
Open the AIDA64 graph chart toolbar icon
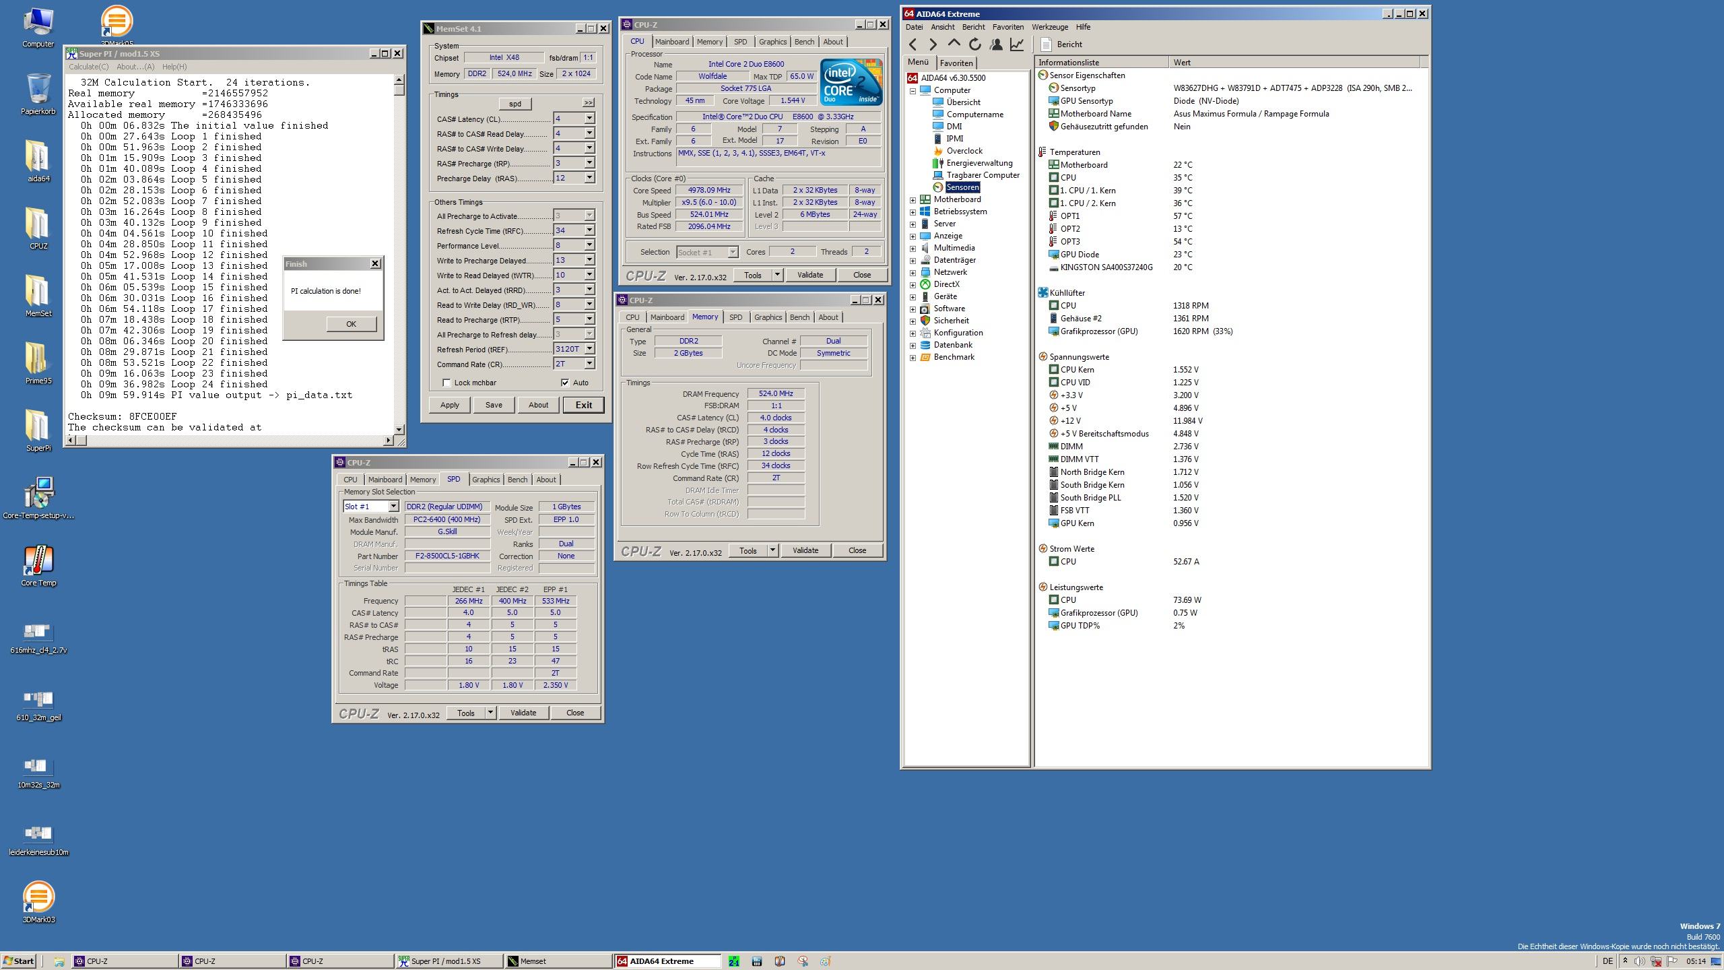point(1017,44)
